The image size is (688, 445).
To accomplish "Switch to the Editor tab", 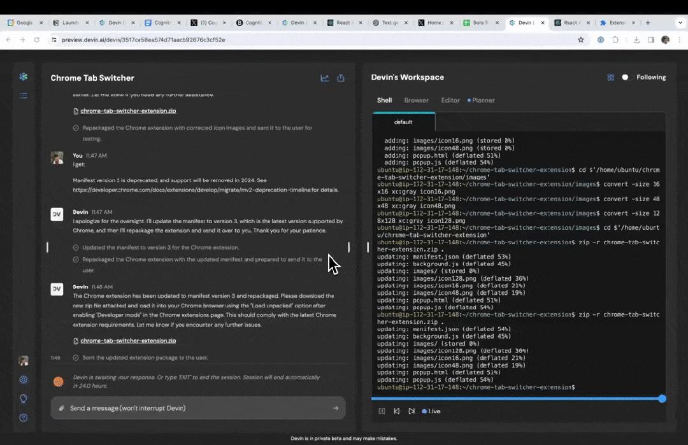I will [x=450, y=101].
